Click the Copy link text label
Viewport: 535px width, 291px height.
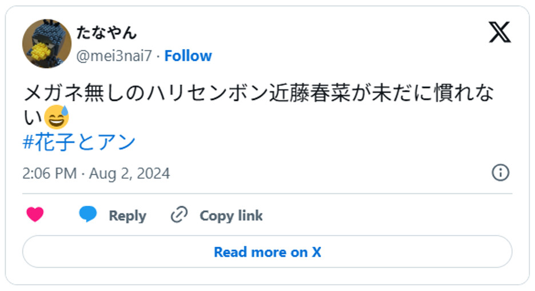point(231,216)
